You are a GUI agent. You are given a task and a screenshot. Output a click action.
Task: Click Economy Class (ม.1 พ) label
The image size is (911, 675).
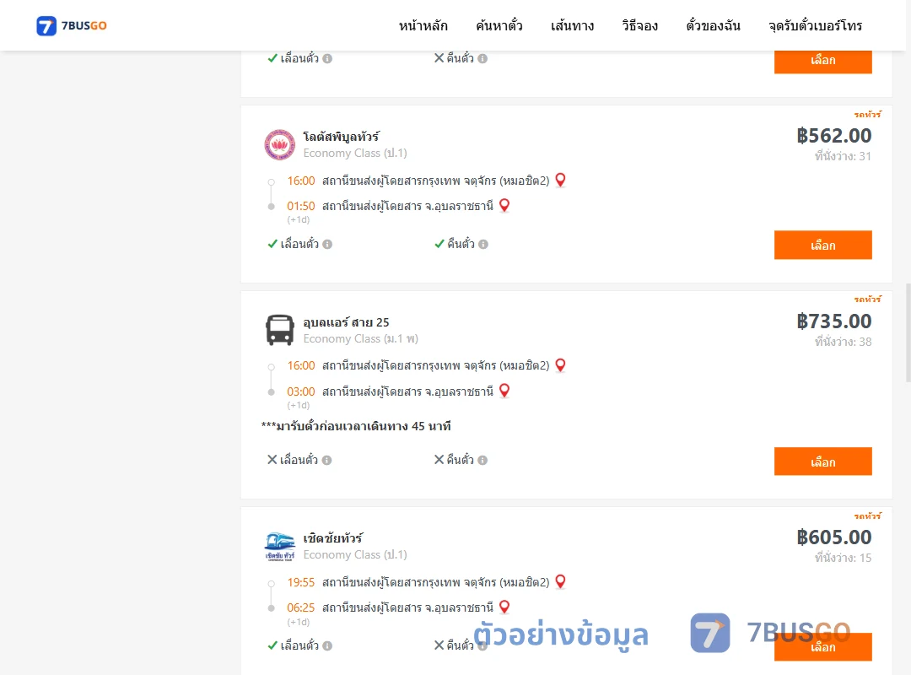tap(360, 338)
